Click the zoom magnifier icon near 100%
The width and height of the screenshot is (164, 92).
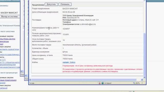[x=134, y=83]
